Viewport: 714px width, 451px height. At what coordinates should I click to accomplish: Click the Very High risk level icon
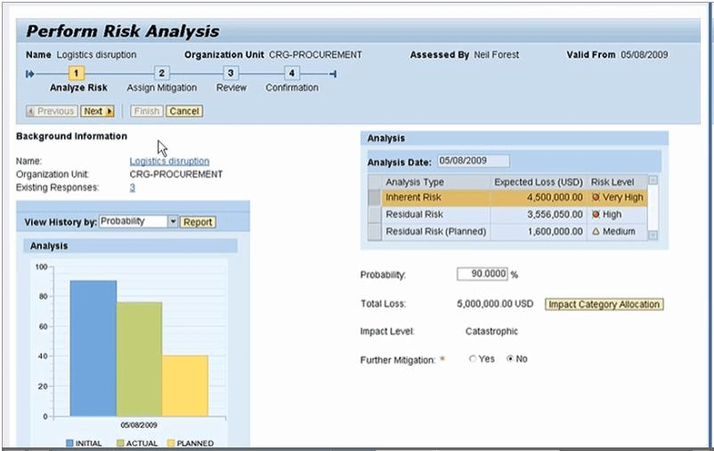tap(595, 198)
